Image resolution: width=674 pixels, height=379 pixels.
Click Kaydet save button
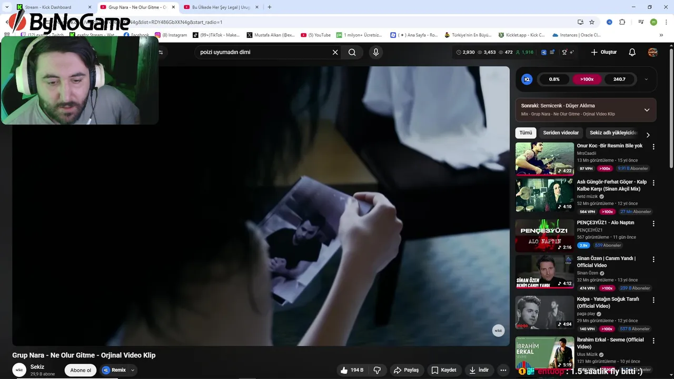444,370
